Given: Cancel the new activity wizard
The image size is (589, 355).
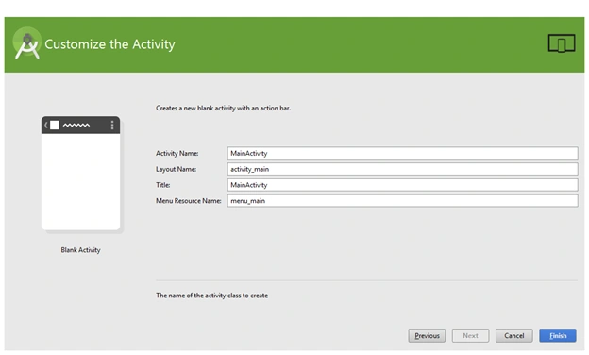Looking at the screenshot, I should click(x=513, y=335).
